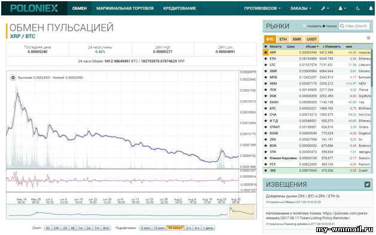Image resolution: width=376 pixels, height=235 pixels.
Task: Set chart zoom to 1m
Action: (97, 228)
